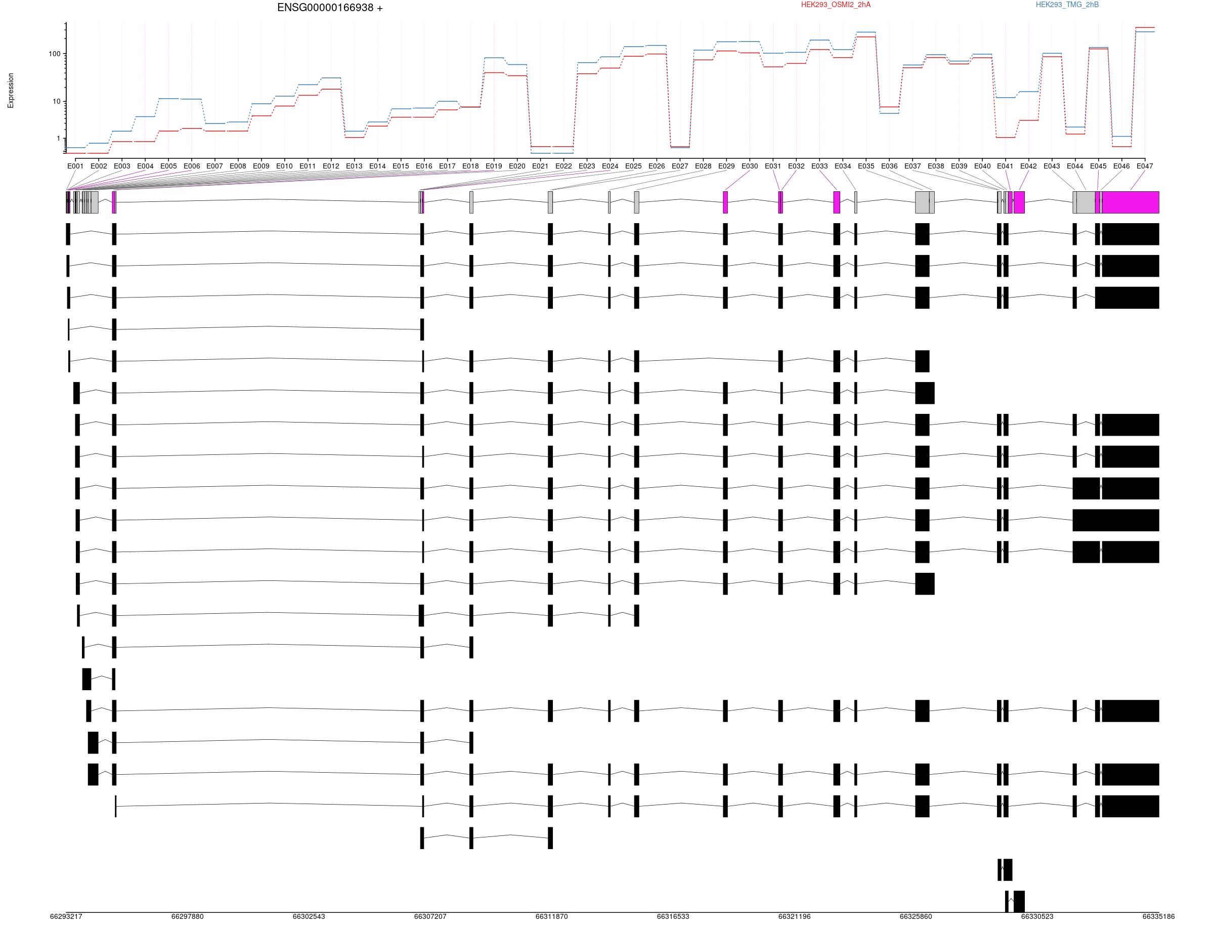The width and height of the screenshot is (1214, 926).
Task: Click exon label E014
Action: (x=377, y=166)
